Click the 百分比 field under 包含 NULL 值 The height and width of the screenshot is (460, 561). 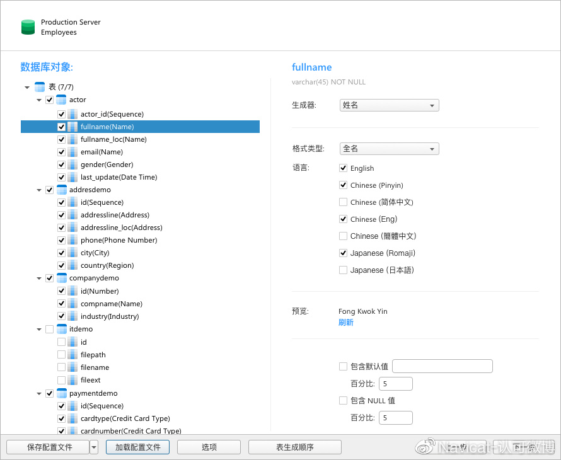(396, 418)
